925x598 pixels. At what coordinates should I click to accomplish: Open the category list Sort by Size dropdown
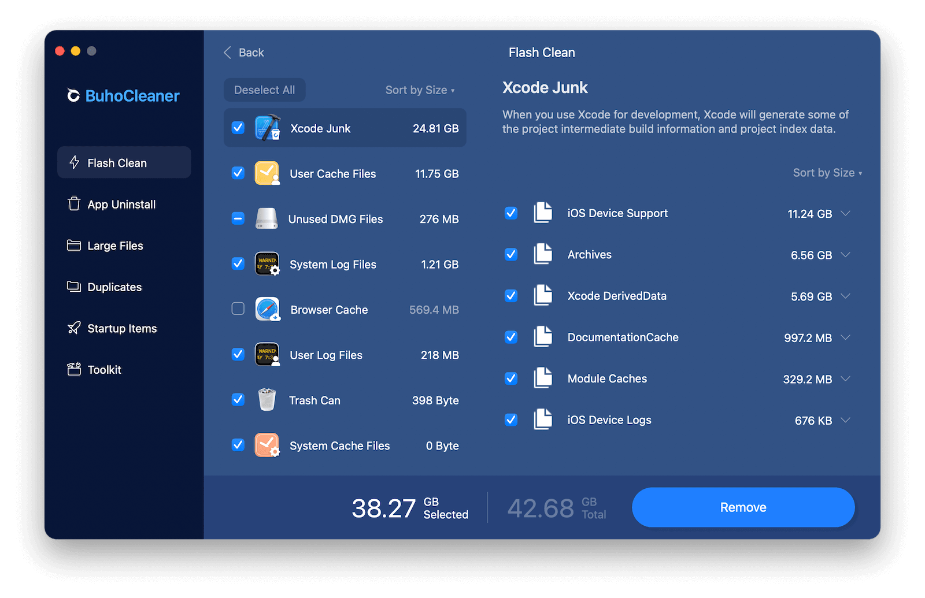pyautogui.click(x=420, y=90)
